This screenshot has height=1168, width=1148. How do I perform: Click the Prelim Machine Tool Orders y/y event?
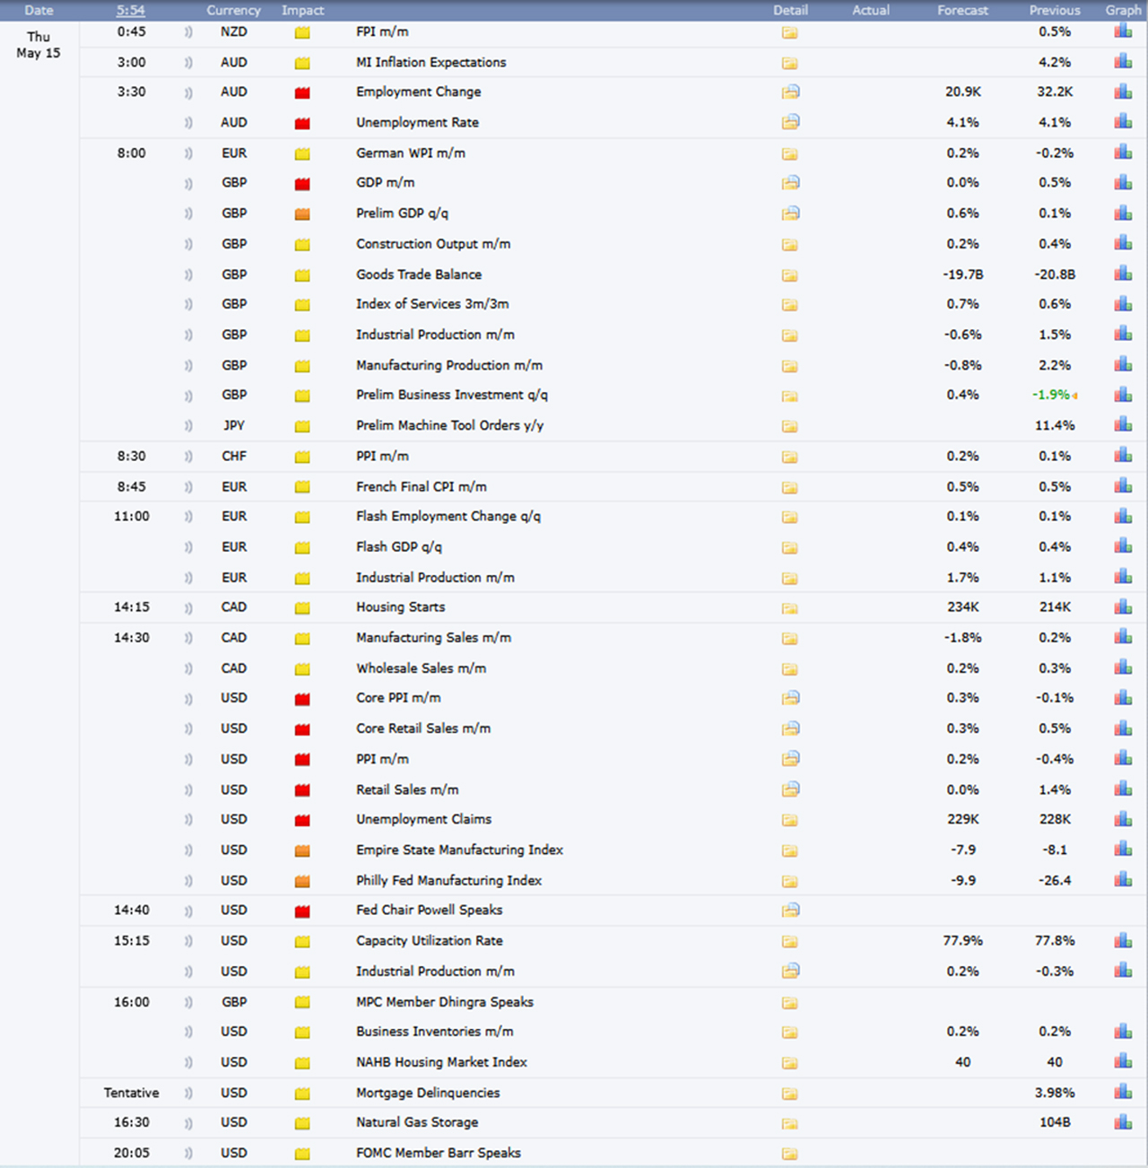(449, 425)
